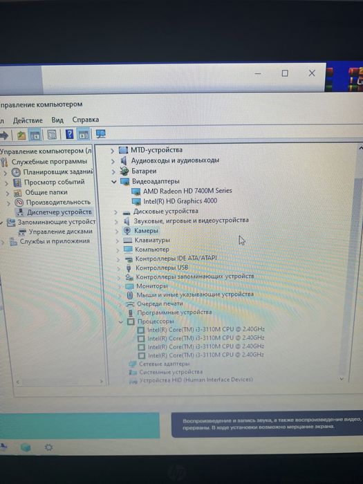Select Очереди печати category
The height and width of the screenshot is (484, 363).
(x=160, y=304)
